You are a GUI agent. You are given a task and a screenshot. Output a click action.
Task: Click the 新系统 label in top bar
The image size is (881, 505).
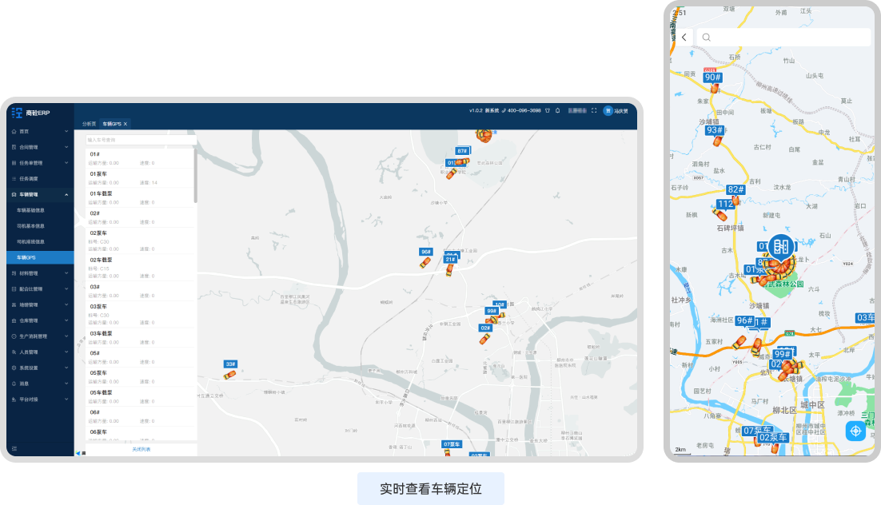(x=492, y=110)
